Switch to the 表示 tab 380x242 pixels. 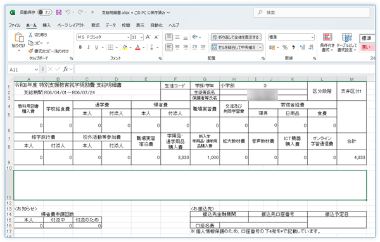tap(140, 25)
